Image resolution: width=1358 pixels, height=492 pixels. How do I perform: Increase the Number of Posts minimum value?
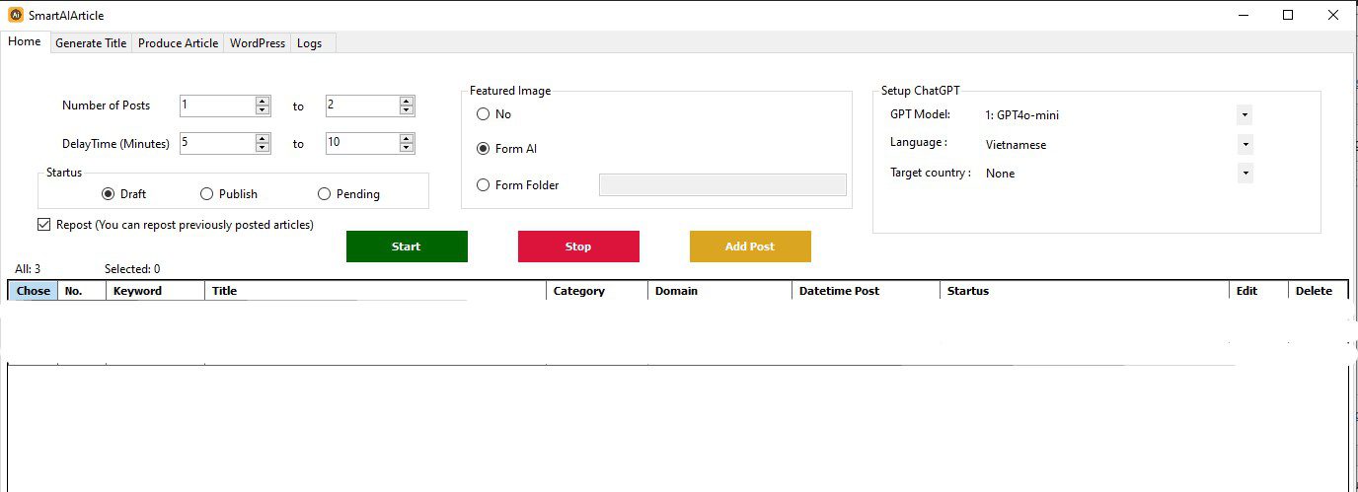pyautogui.click(x=263, y=101)
